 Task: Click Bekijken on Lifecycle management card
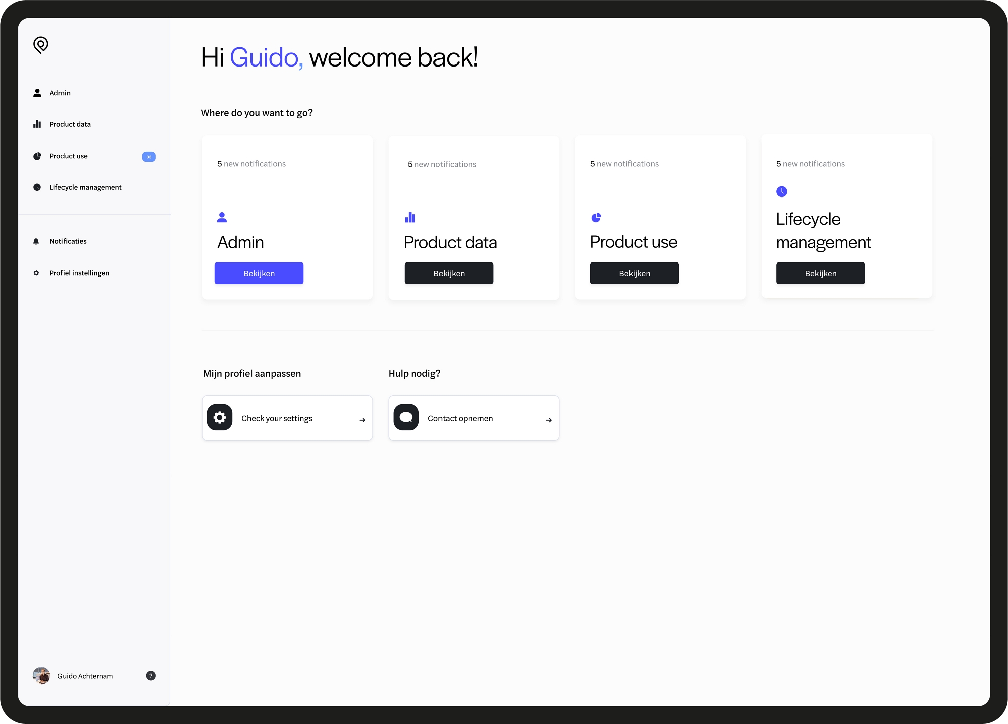(820, 273)
